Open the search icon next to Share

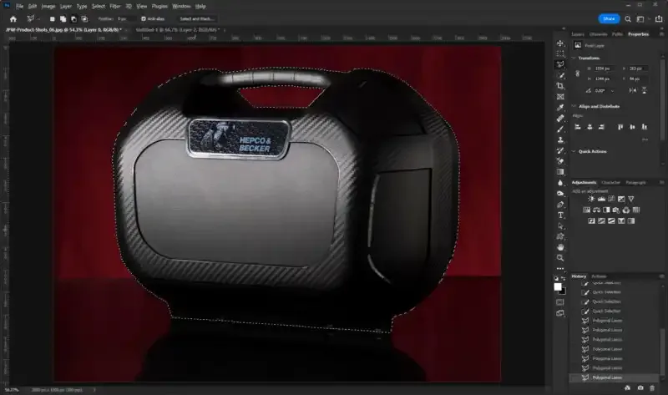pos(630,18)
